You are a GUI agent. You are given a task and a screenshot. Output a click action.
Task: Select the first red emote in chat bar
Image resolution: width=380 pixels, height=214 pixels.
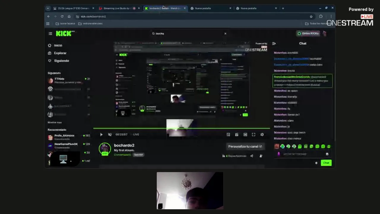276,146
